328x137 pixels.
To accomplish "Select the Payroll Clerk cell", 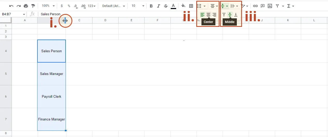I will click(x=52, y=96).
